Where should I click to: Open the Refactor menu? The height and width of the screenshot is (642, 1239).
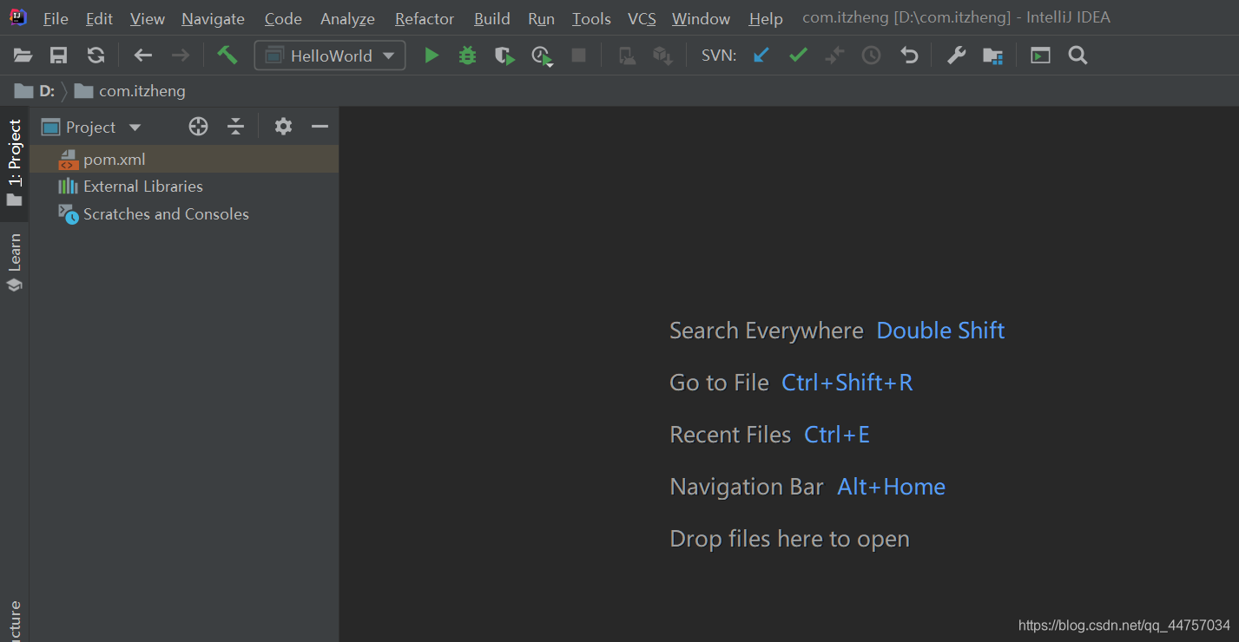(424, 18)
